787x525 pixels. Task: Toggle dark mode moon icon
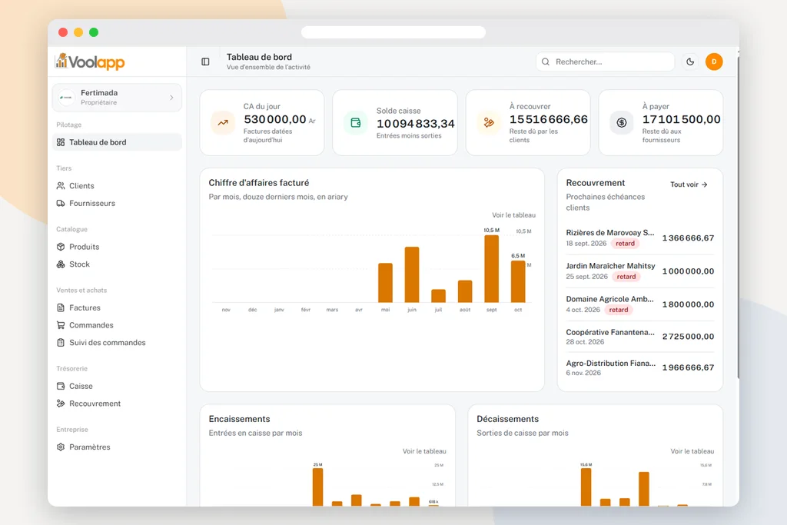point(690,61)
